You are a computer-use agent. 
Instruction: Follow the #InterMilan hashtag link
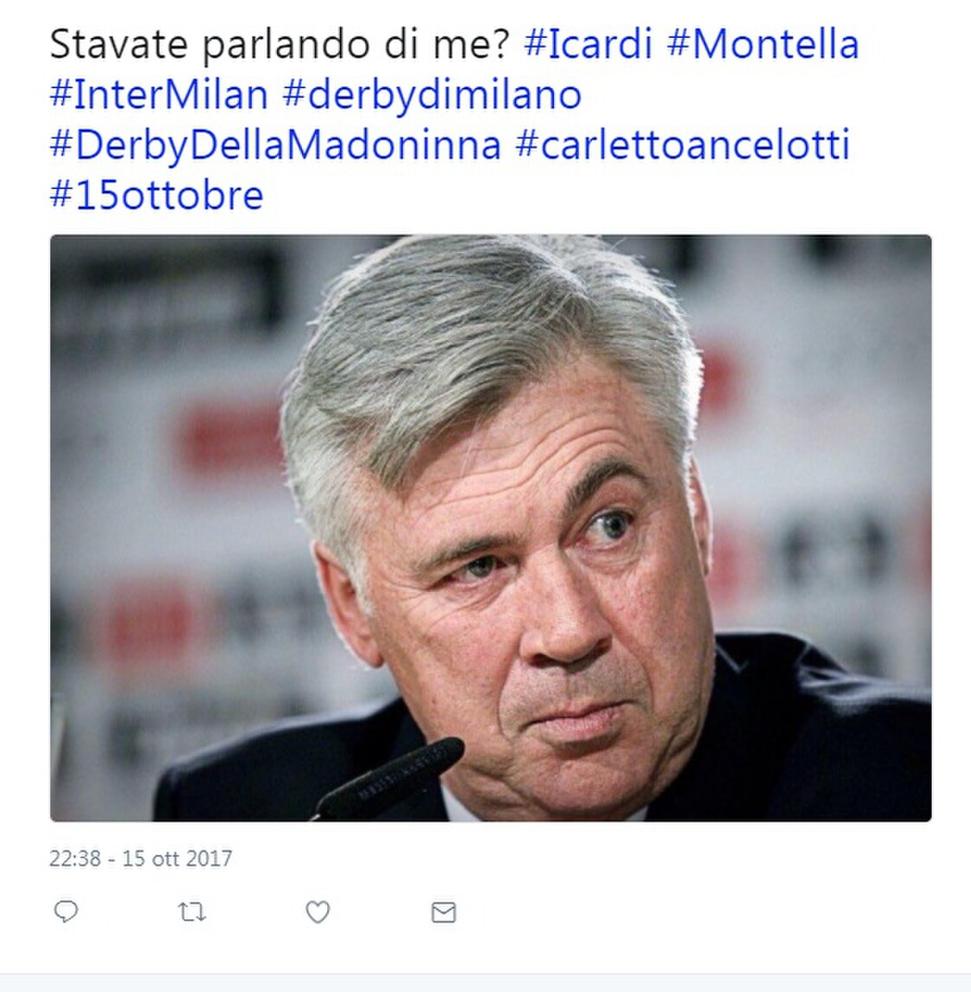(x=158, y=95)
